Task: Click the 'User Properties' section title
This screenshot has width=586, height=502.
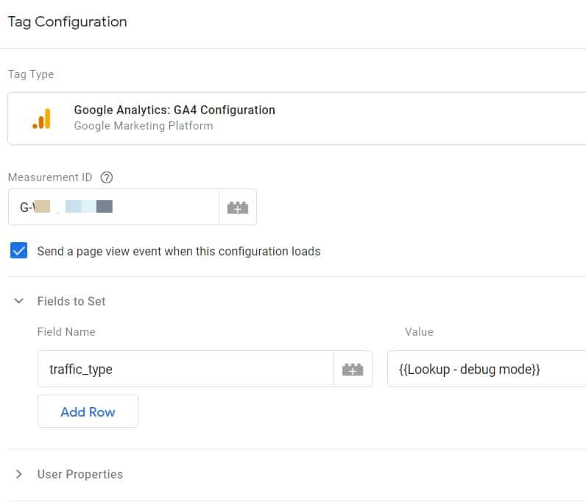Action: click(80, 474)
